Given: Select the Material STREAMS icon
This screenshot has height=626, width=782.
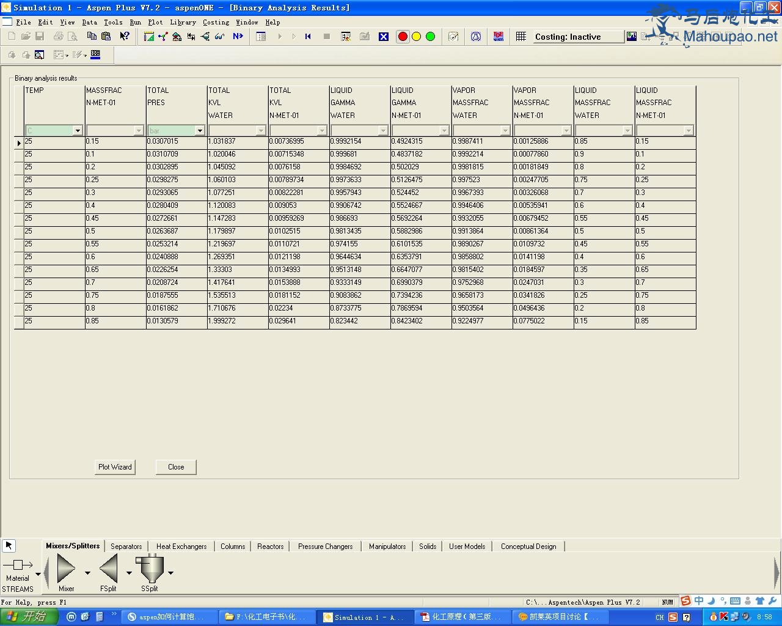Looking at the screenshot, I should [x=18, y=565].
